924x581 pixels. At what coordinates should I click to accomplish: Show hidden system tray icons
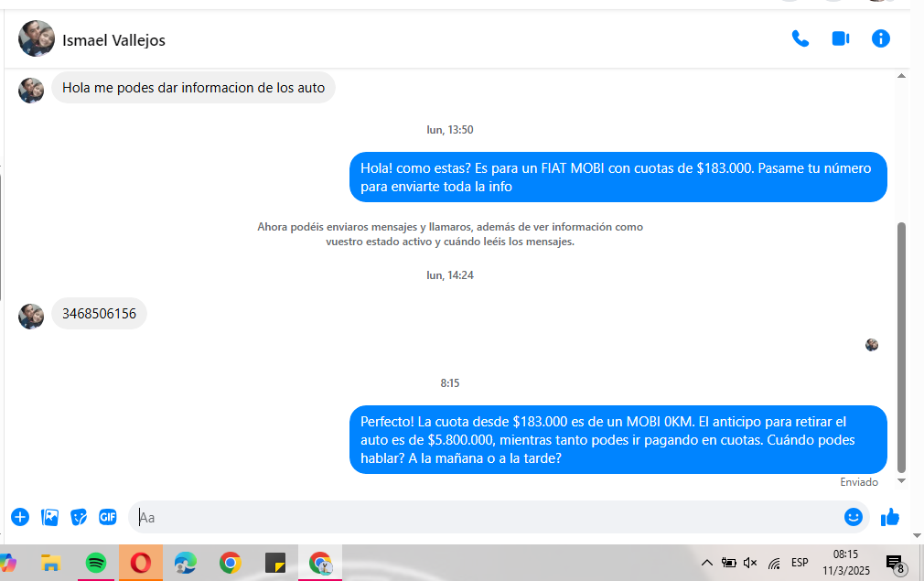(707, 563)
